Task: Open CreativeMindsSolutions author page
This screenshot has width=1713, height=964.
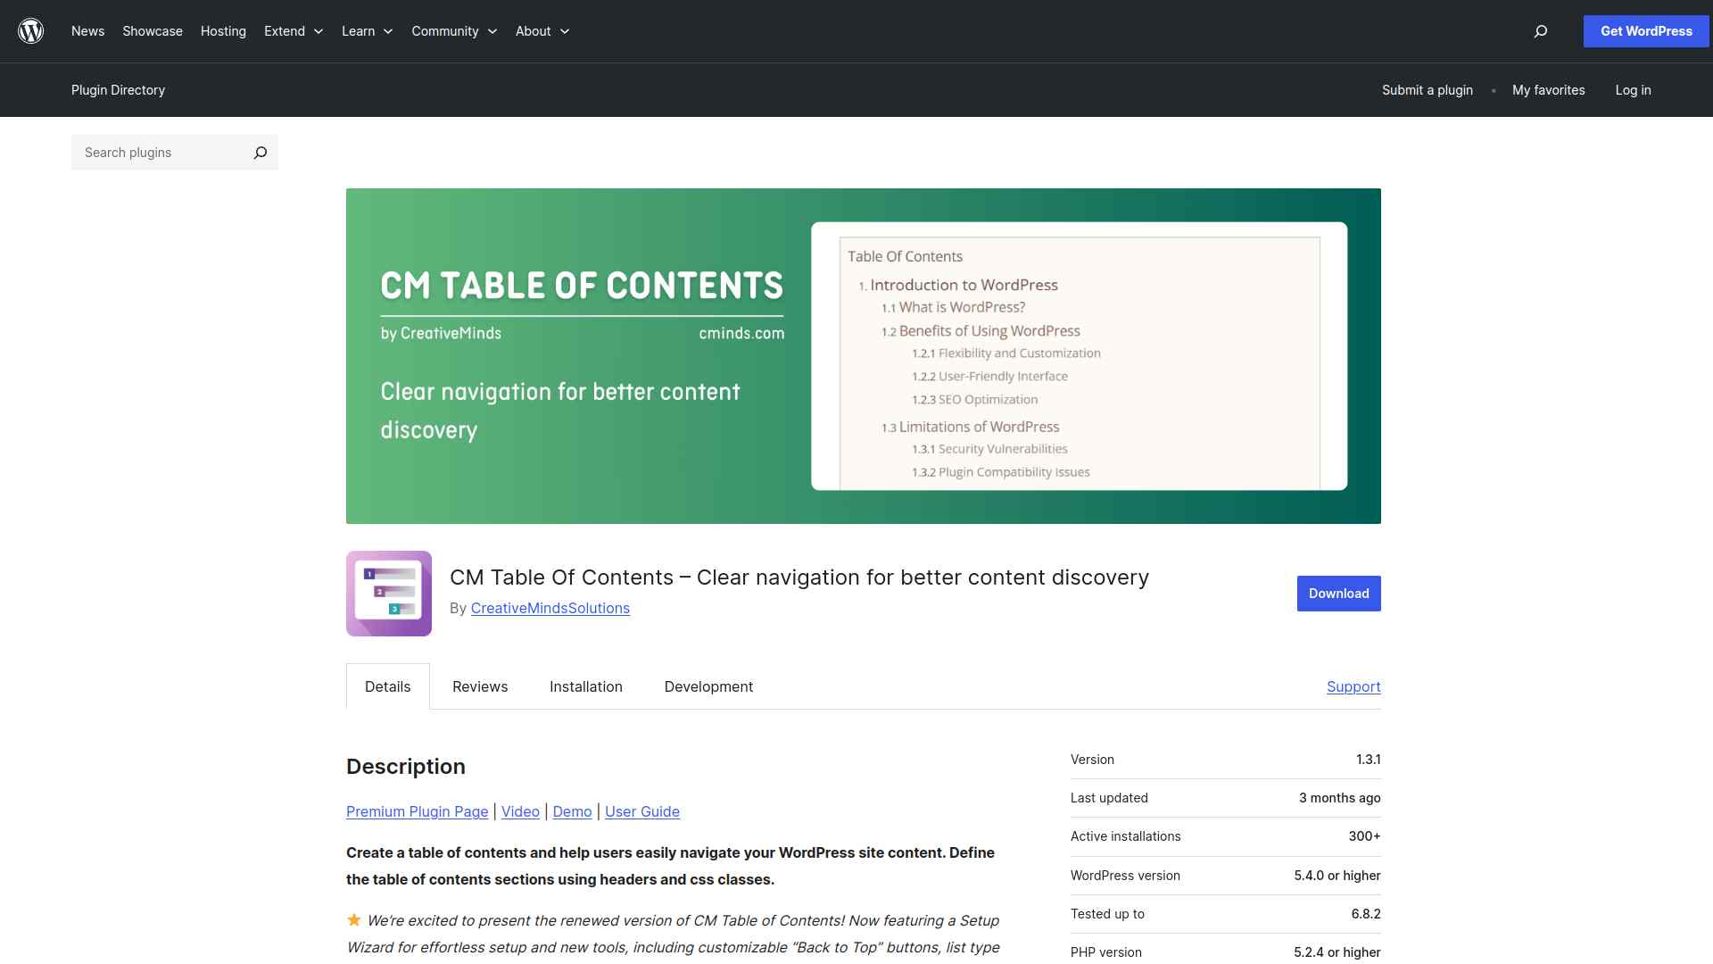Action: (x=550, y=608)
